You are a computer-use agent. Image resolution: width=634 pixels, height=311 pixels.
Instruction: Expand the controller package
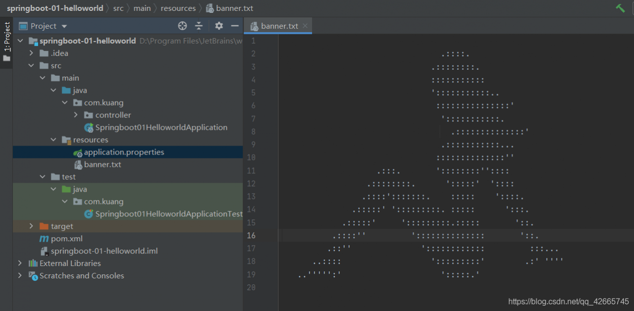(x=76, y=115)
